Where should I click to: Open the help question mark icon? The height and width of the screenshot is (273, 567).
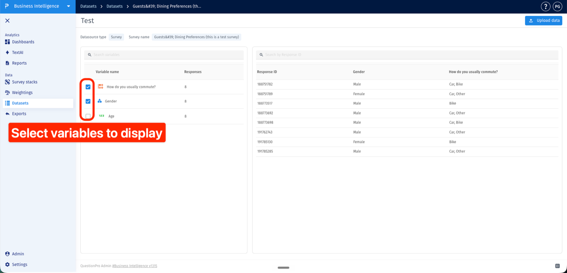pos(545,6)
